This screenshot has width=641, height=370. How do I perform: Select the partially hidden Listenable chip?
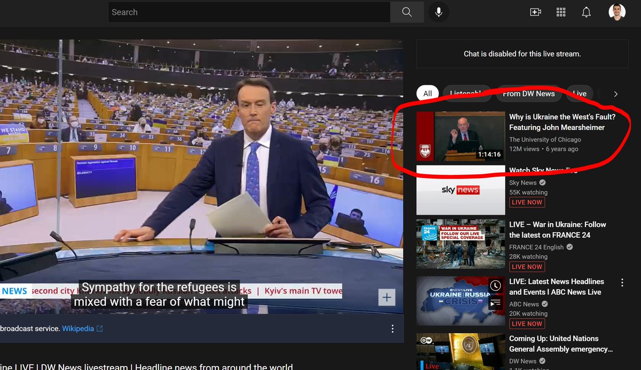pyautogui.click(x=467, y=93)
